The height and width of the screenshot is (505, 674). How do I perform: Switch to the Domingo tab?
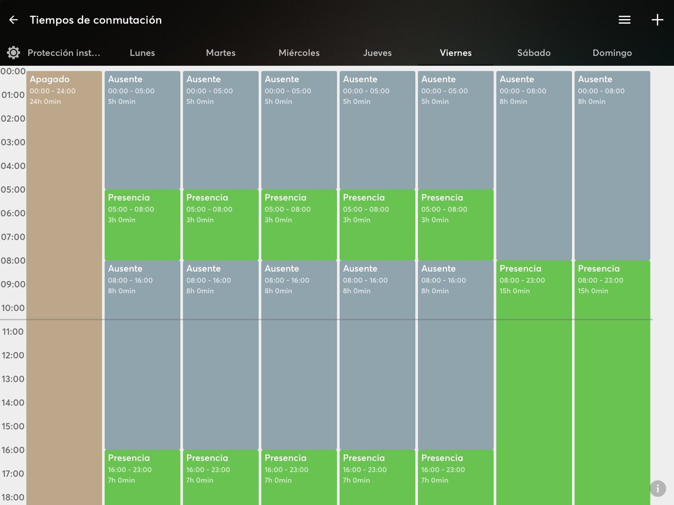pyautogui.click(x=612, y=53)
